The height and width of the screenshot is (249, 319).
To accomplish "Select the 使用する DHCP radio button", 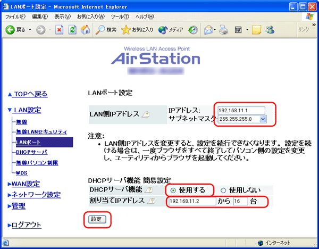I will (173, 190).
